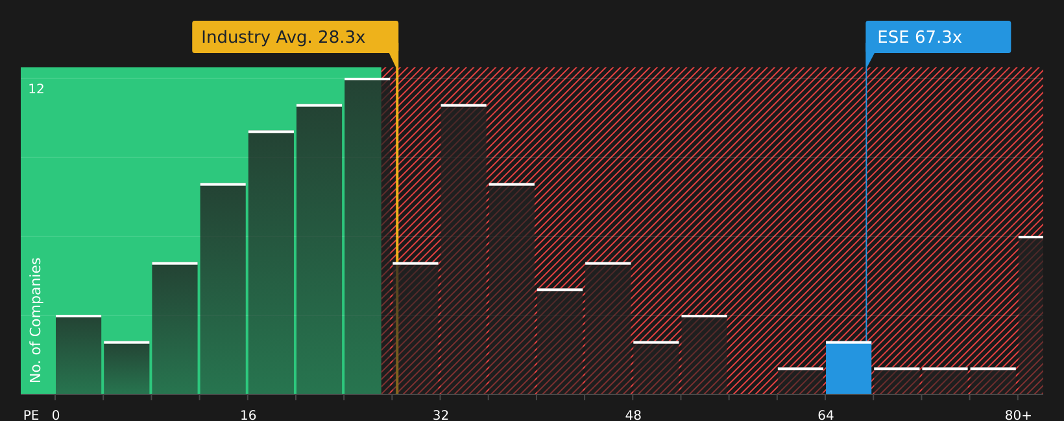Viewport: 1064px width, 421px height.
Task: Click the x-axis label 48
Action: 633,415
